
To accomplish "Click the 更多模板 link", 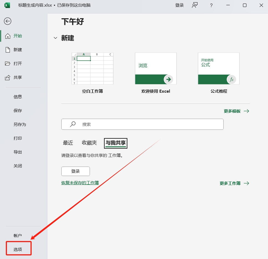I will [x=236, y=111].
